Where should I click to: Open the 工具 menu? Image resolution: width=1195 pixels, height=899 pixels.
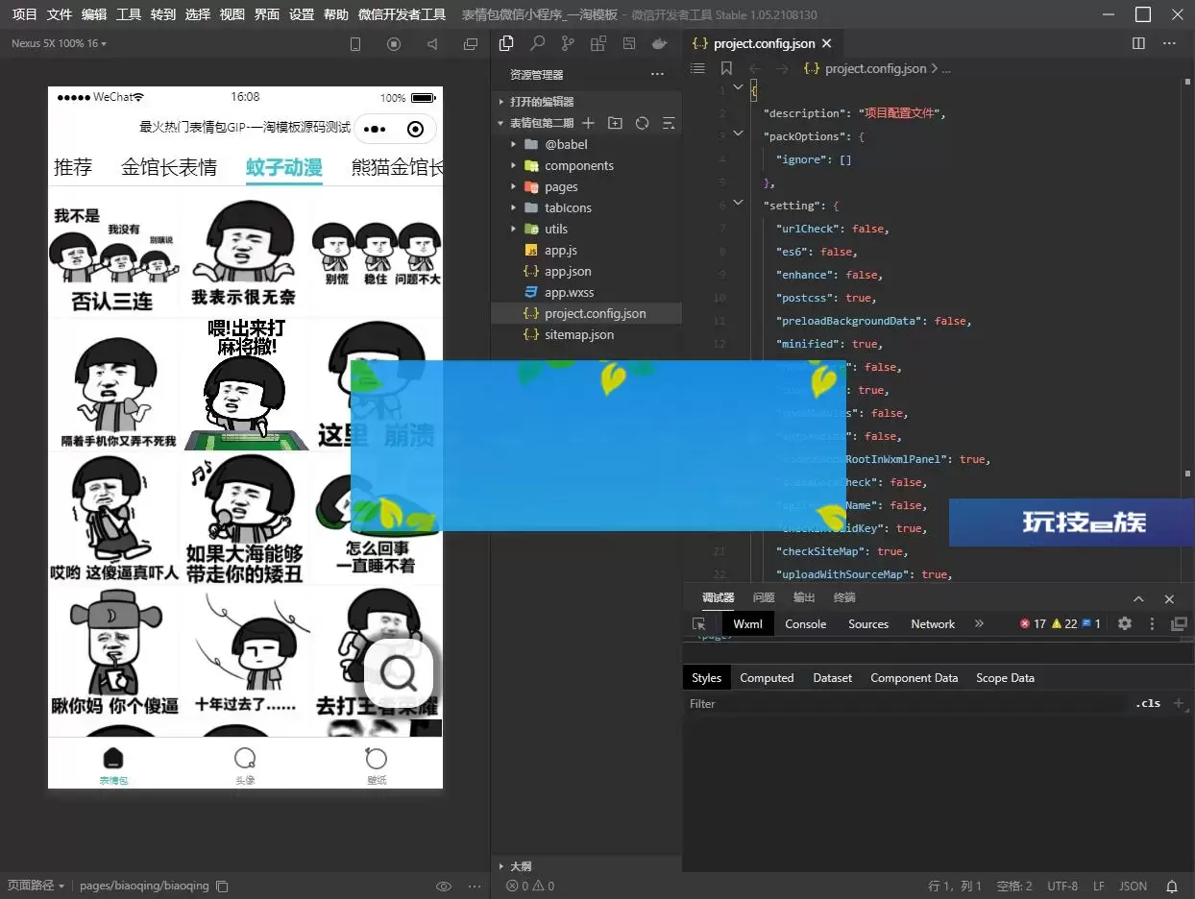pos(128,14)
